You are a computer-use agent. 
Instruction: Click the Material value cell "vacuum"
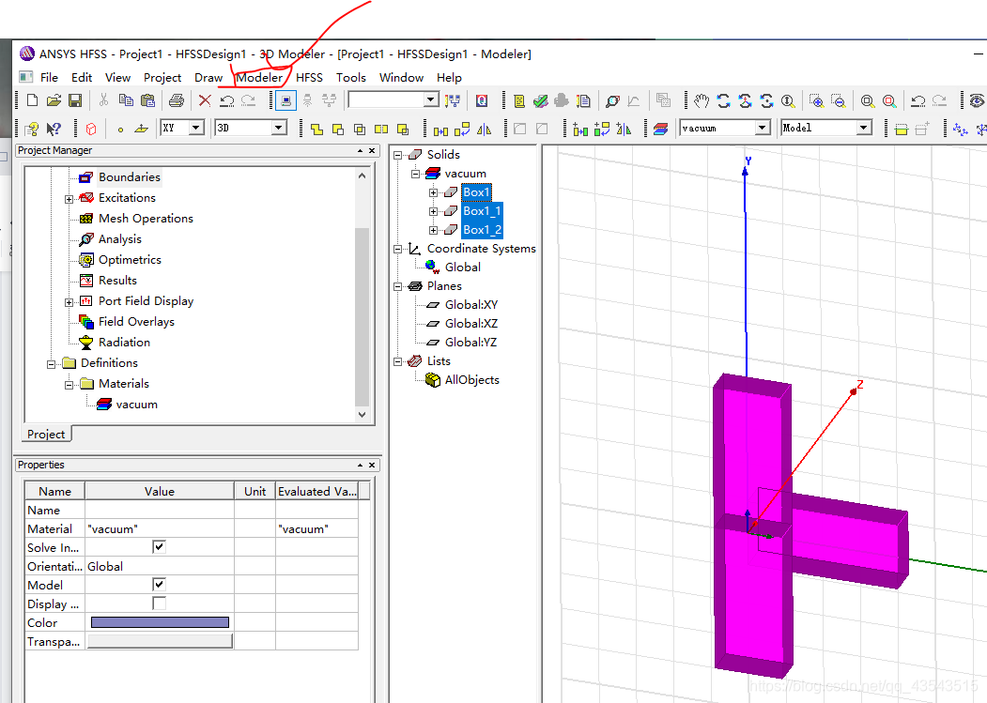pos(160,528)
